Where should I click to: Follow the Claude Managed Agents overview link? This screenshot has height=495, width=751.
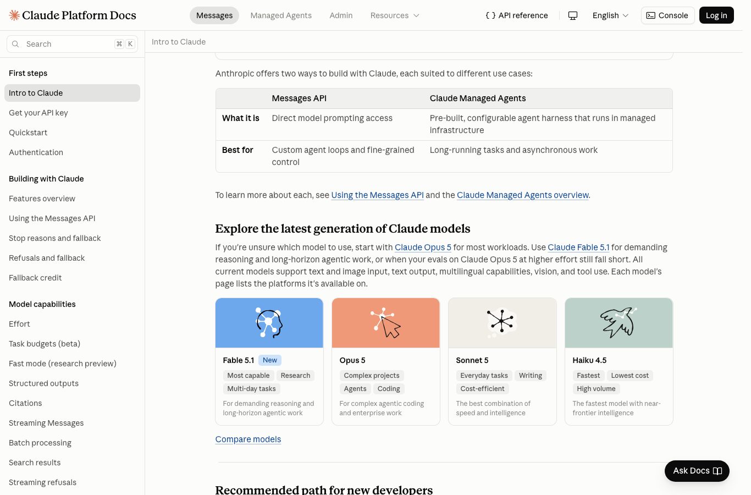[x=523, y=195]
